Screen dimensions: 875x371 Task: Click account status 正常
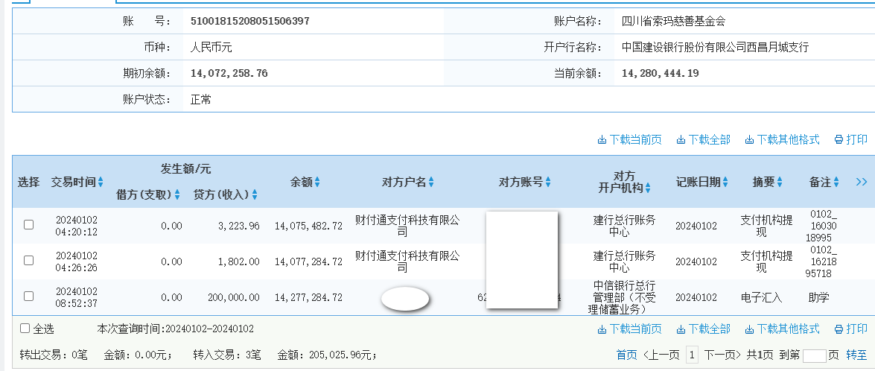tap(200, 100)
